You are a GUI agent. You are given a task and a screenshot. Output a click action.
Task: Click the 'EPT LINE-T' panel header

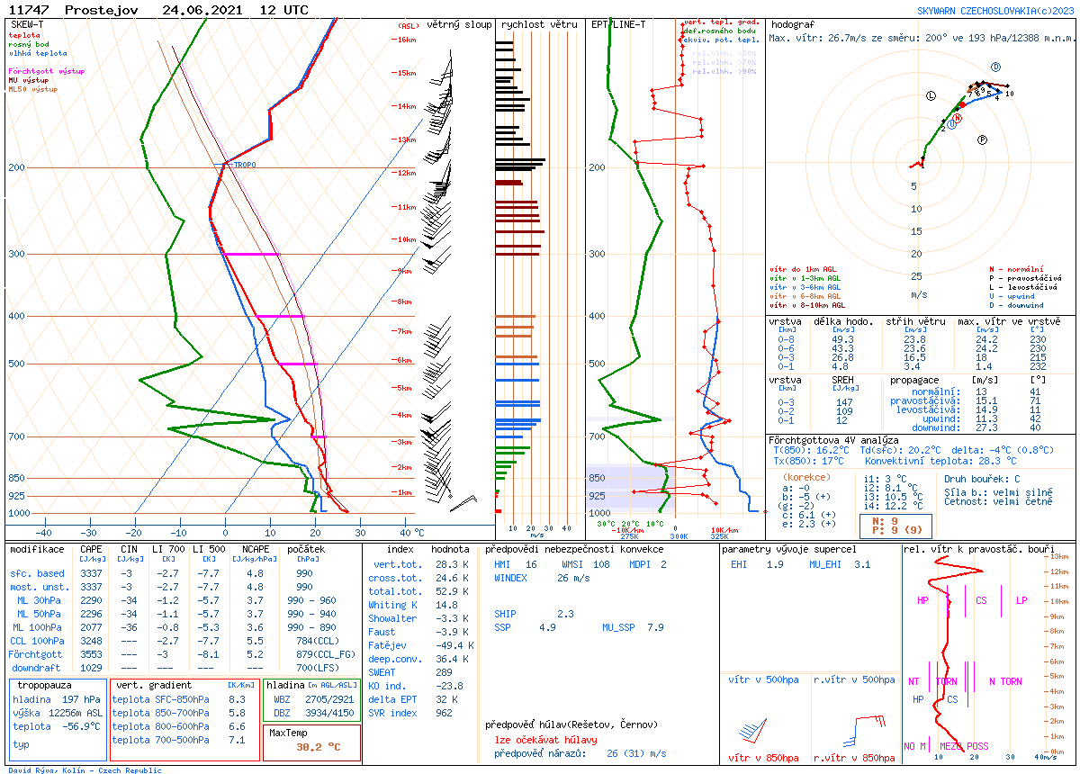tap(617, 24)
